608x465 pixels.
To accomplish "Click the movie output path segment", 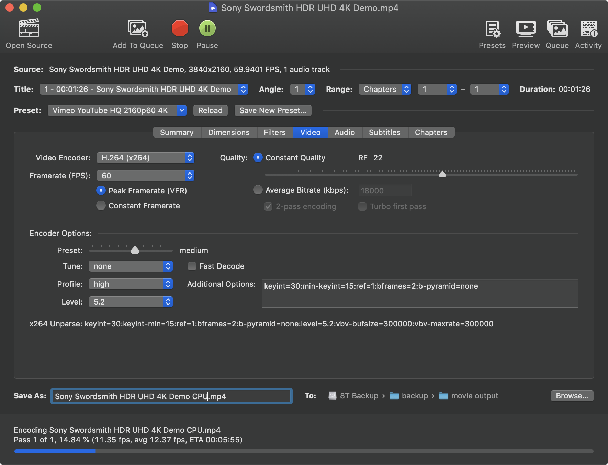I will (469, 396).
